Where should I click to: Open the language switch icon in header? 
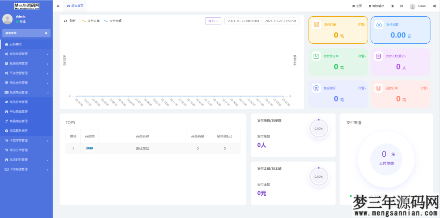click(392, 6)
